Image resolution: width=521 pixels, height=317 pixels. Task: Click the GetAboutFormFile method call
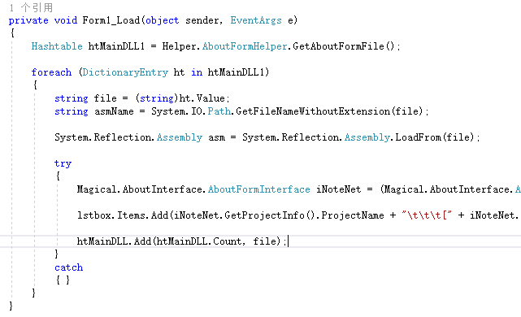tap(338, 46)
